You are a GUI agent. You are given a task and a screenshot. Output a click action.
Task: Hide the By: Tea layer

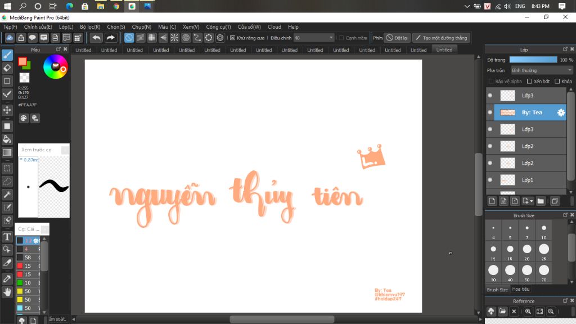click(490, 112)
